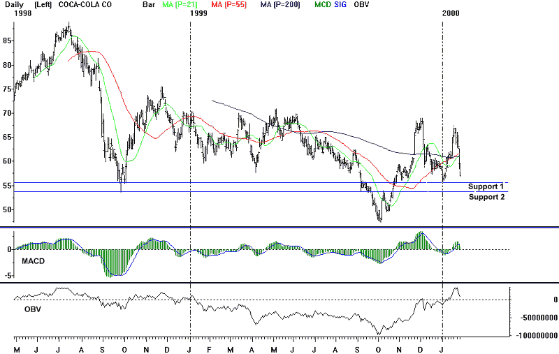Select the red 'MA (P=55)' legend entry
559x354 pixels.
pyautogui.click(x=229, y=5)
